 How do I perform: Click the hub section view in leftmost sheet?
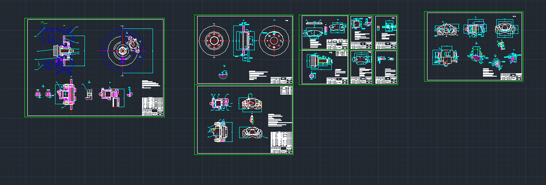pyautogui.click(x=63, y=51)
